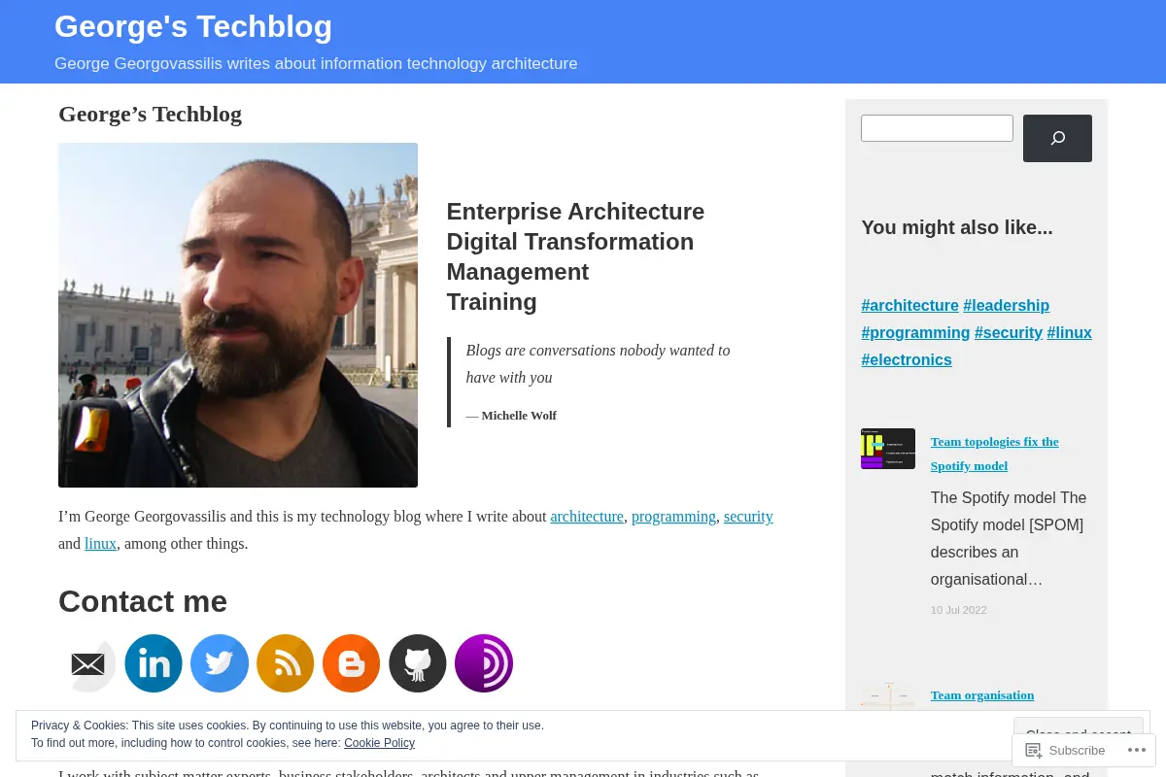Click the orange RSS feed icon

point(286,663)
